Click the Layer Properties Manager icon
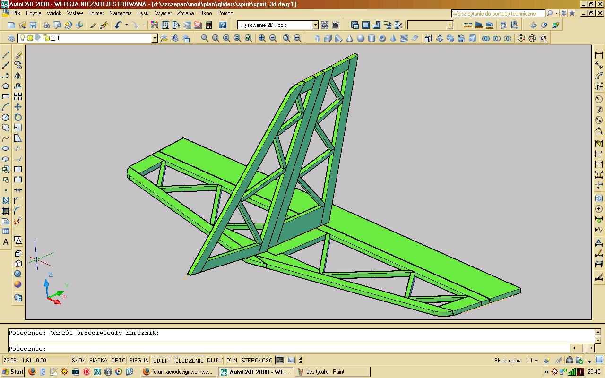The image size is (605, 378). click(x=11, y=38)
